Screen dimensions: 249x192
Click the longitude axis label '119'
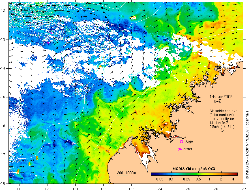[x=20, y=189]
